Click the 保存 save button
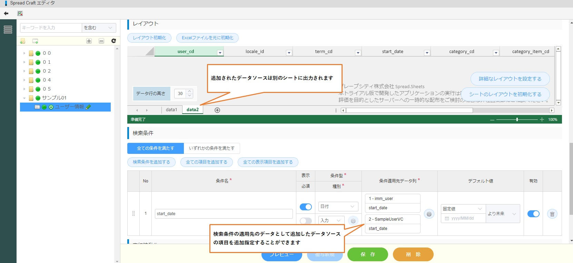Viewport: 573px width, 263px height. 367,254
